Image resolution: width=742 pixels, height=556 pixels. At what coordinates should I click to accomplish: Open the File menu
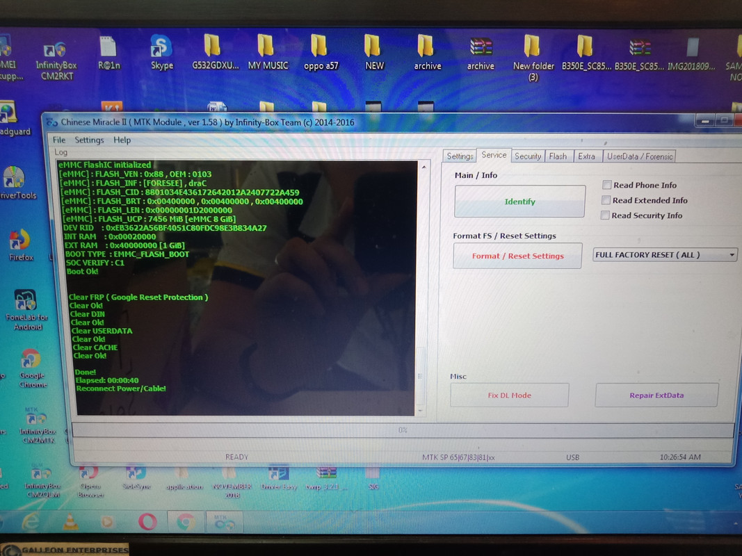pos(59,140)
